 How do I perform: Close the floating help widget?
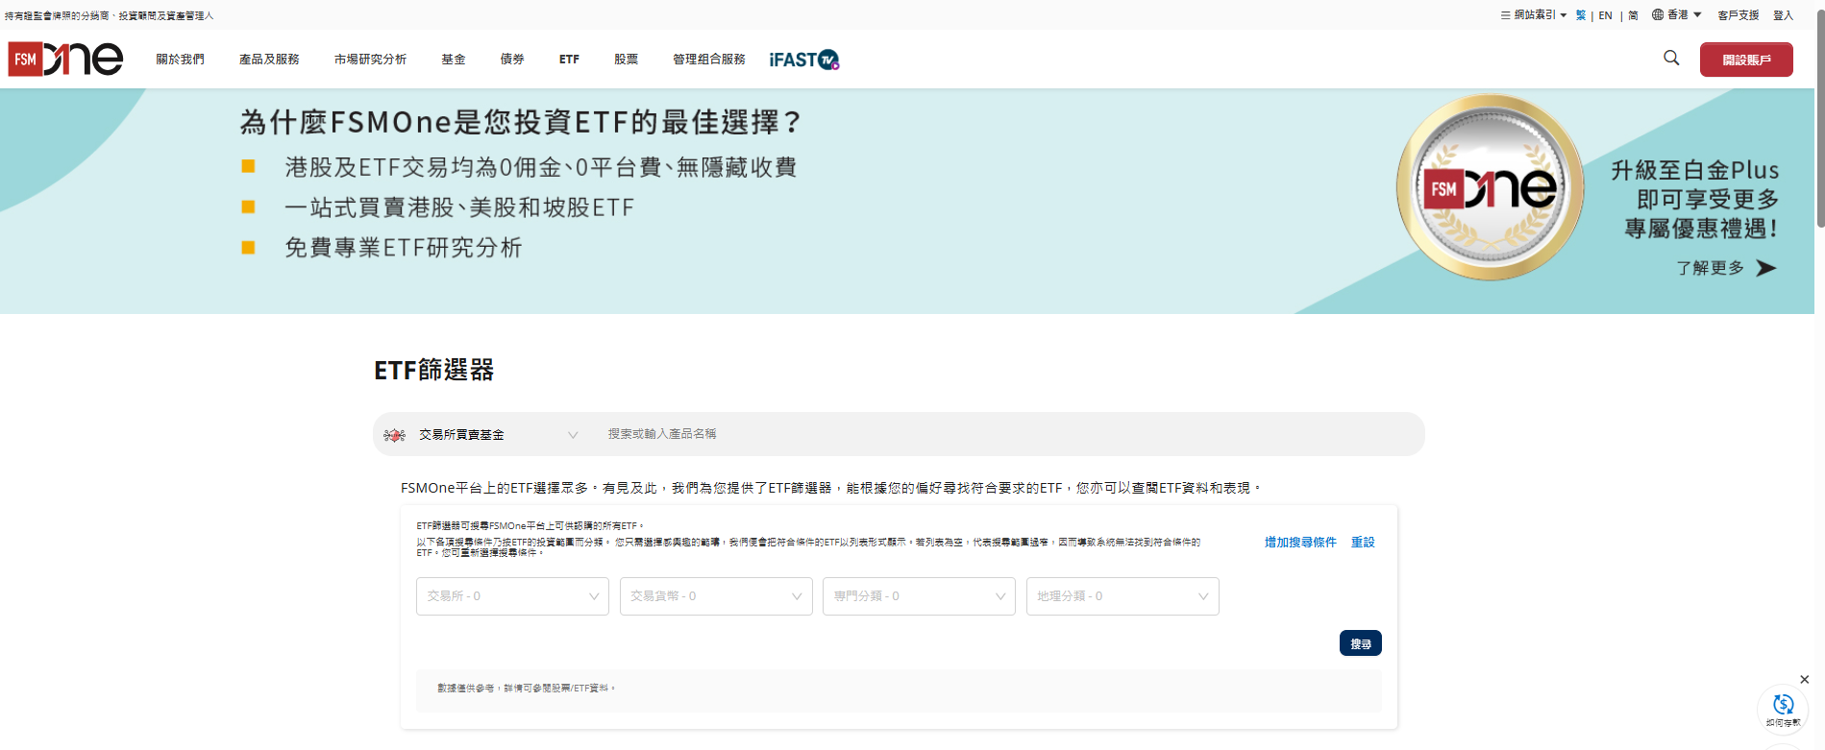tap(1804, 679)
